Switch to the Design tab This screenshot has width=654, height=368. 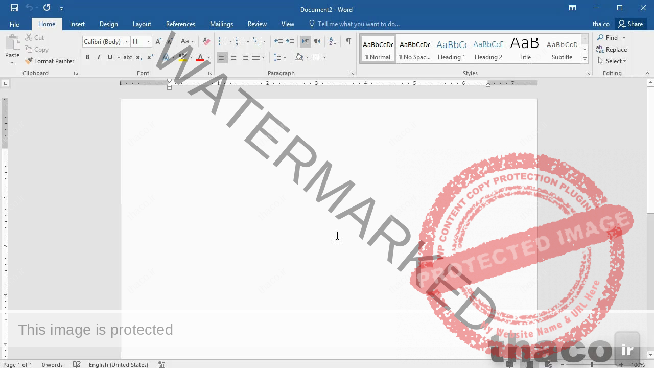108,24
